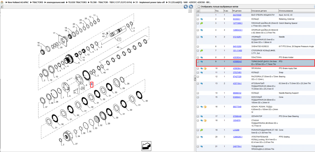
Task: Open 'земледельческий' breadcrumb level
Action: (x=56, y=2)
